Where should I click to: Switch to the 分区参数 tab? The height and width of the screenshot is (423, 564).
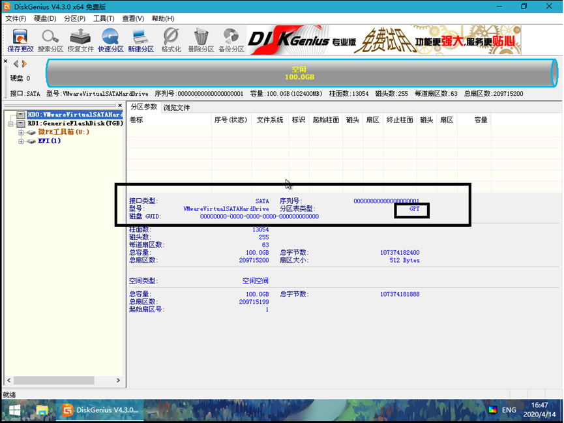pyautogui.click(x=144, y=107)
